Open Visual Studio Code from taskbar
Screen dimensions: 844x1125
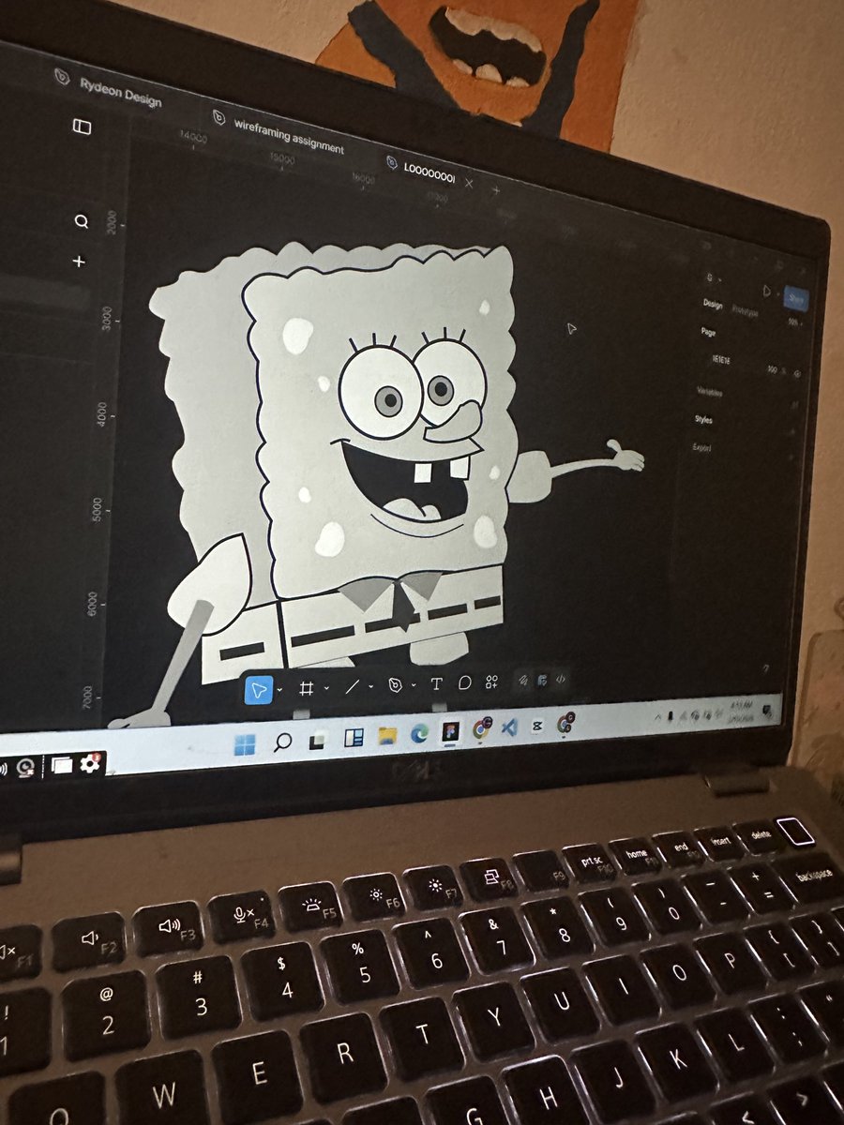coord(509,727)
